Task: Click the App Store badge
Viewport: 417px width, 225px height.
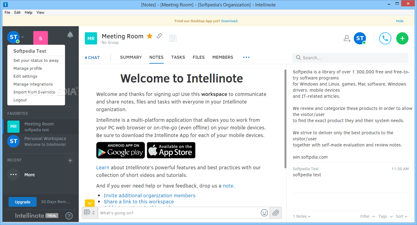Action: pyautogui.click(x=171, y=150)
